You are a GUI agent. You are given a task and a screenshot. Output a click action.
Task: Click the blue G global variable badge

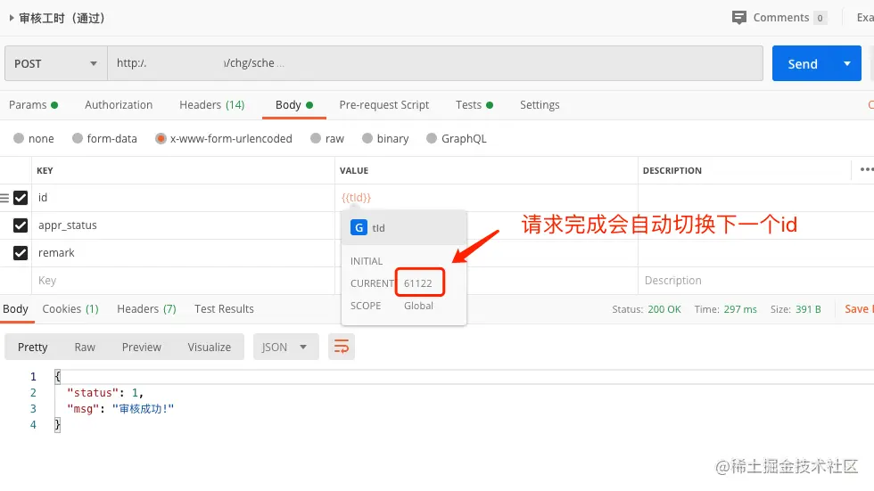pyautogui.click(x=359, y=228)
